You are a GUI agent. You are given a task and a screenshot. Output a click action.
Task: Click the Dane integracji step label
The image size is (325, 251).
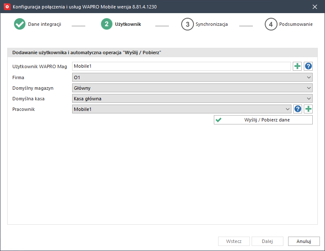45,24
